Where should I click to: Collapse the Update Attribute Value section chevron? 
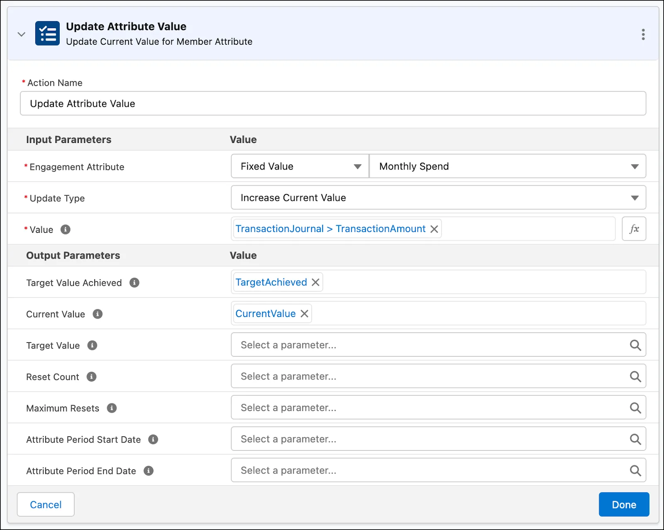(x=21, y=34)
